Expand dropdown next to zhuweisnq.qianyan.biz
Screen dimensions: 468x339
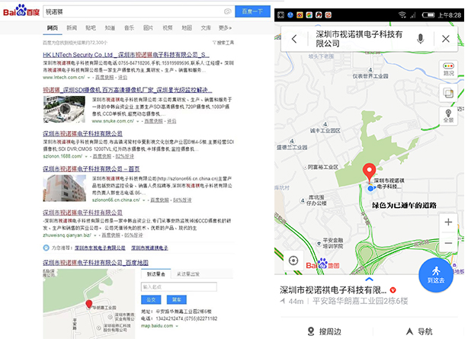tap(95, 235)
